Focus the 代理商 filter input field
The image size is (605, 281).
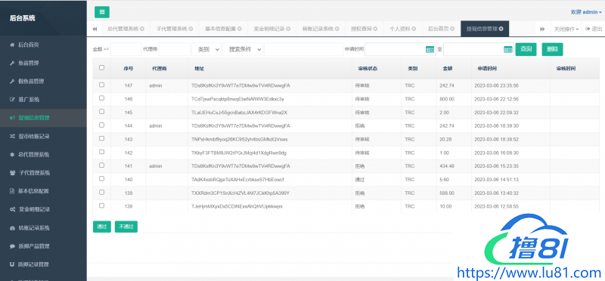pyautogui.click(x=175, y=49)
